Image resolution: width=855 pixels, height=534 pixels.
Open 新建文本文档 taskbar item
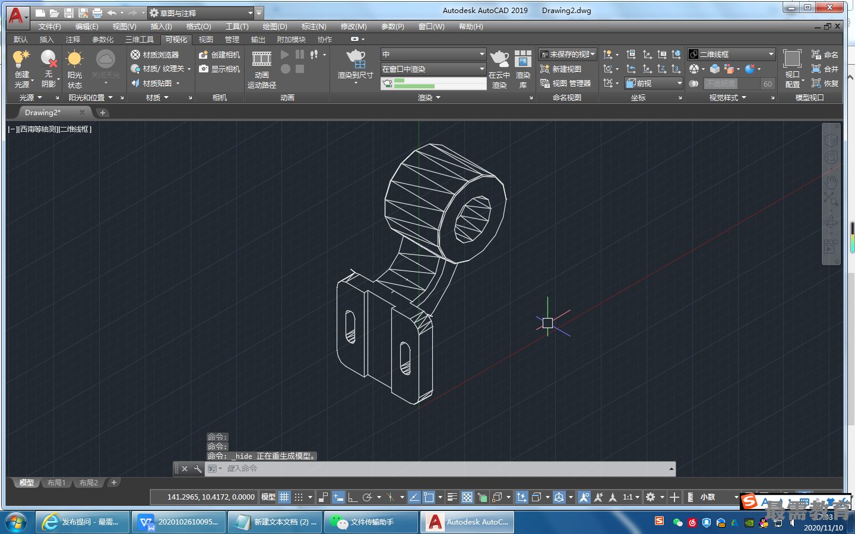[274, 522]
